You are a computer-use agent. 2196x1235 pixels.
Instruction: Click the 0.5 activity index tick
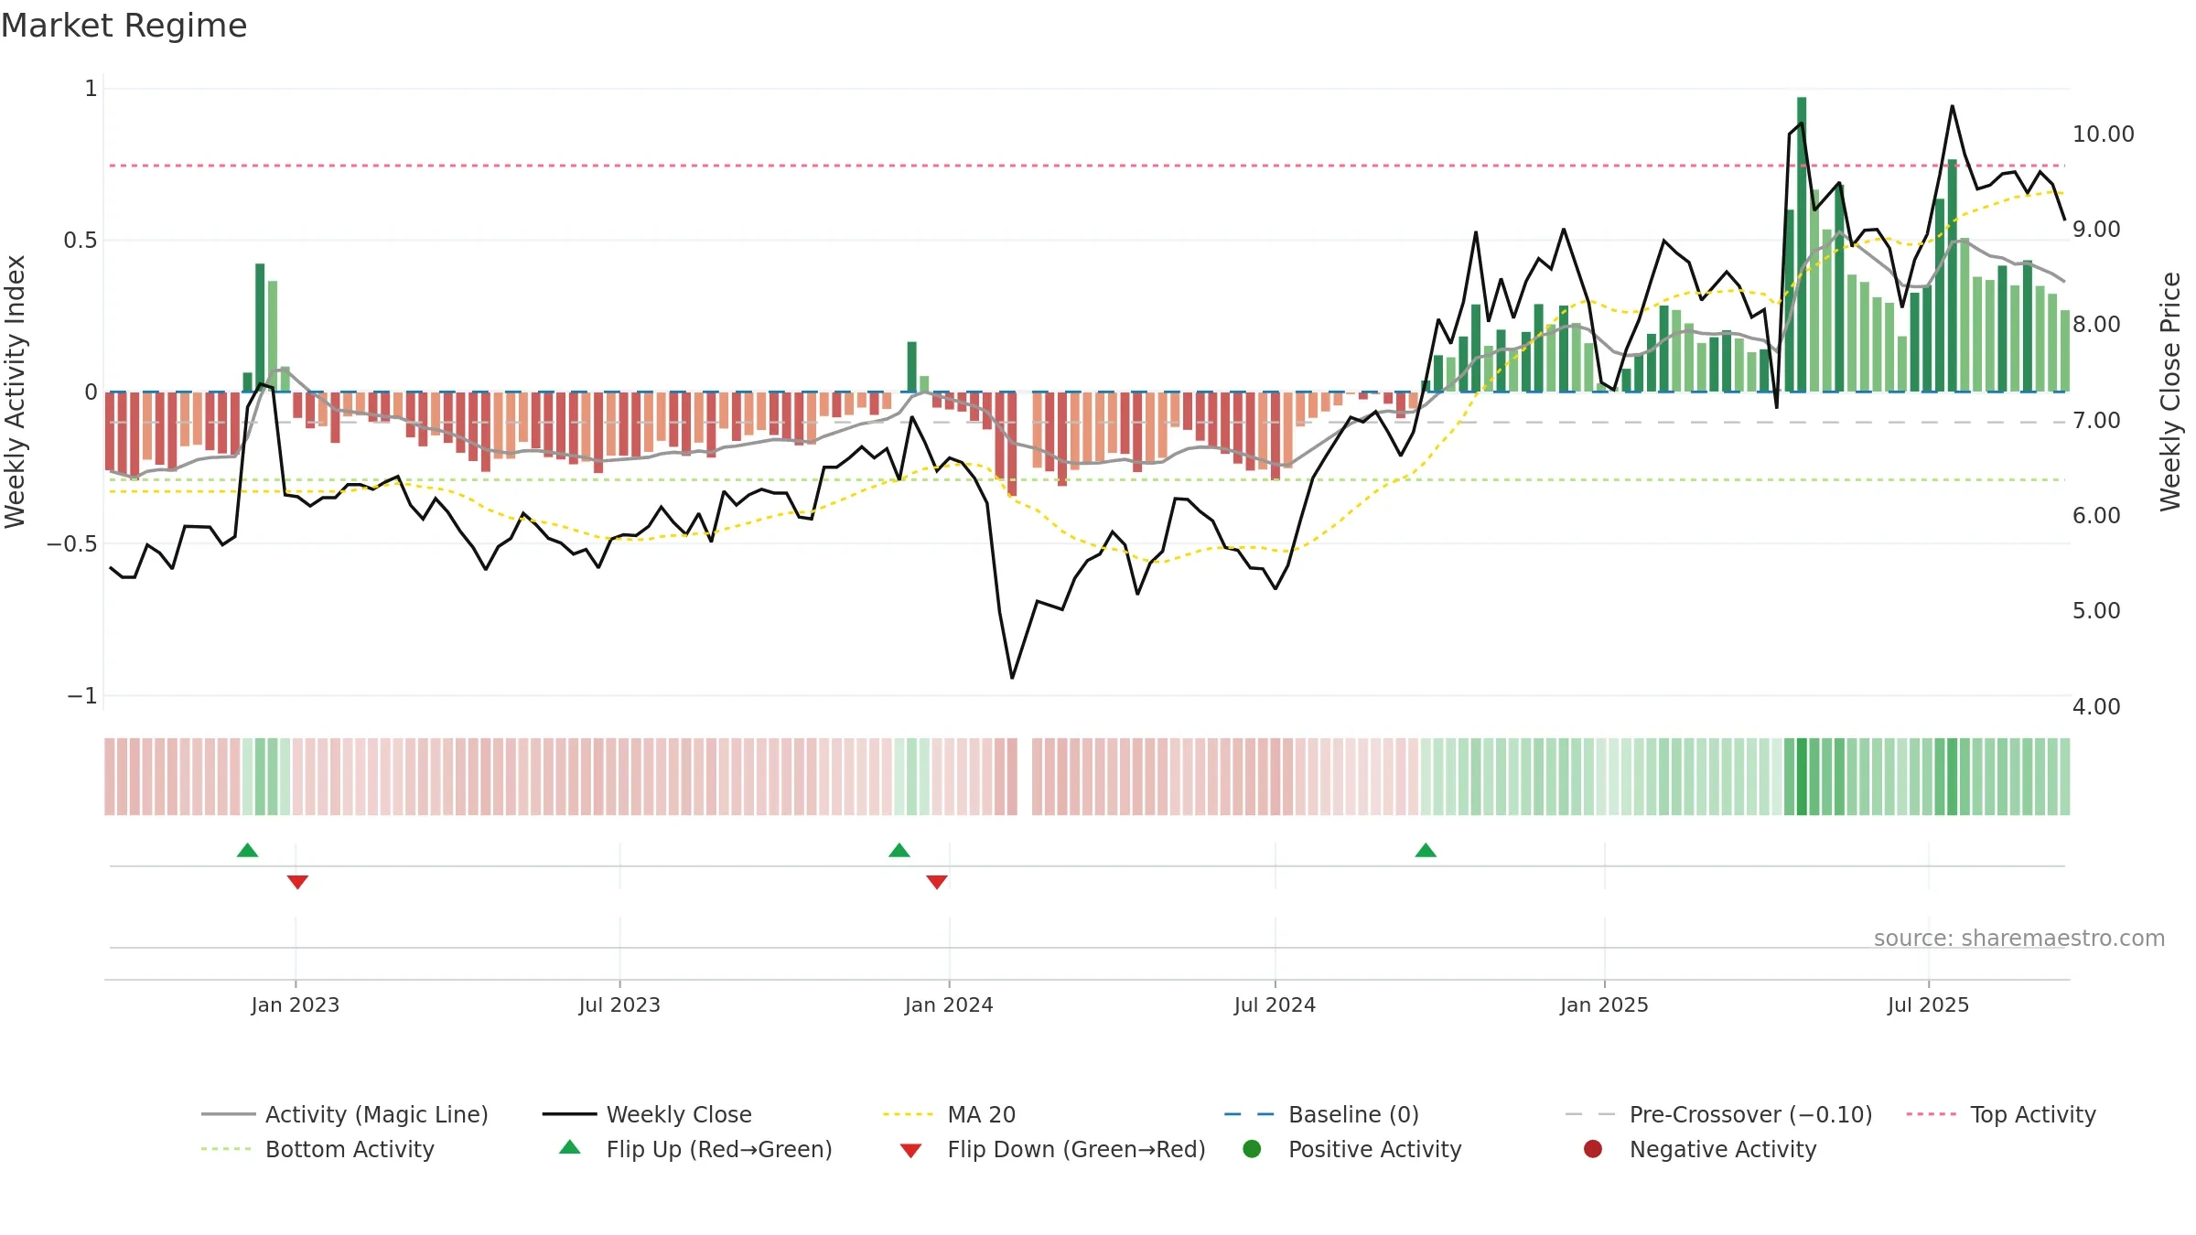tap(80, 240)
